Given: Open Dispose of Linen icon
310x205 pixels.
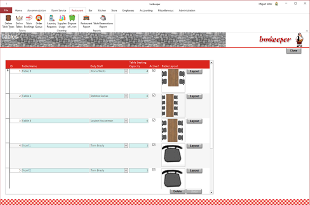Looking at the screenshot, I should point(72,21).
